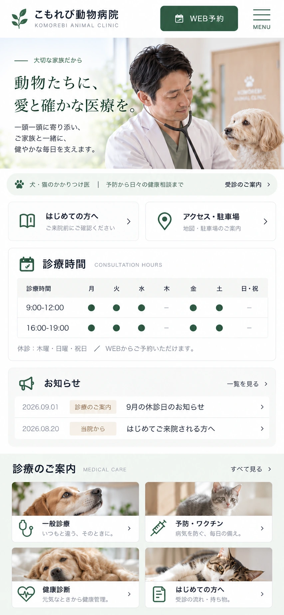The width and height of the screenshot is (284, 615).
Task: Click the syringe icon for 予防・ワクチン
Action: click(x=158, y=528)
